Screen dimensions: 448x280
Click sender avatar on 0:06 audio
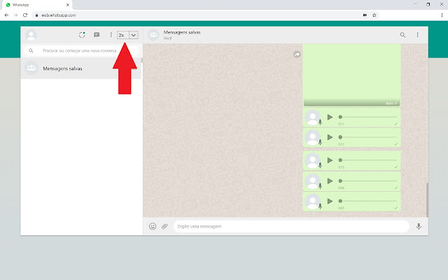312,181
